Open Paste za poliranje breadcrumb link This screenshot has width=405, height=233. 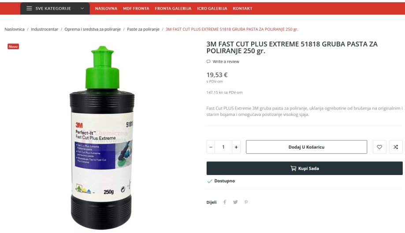click(143, 29)
